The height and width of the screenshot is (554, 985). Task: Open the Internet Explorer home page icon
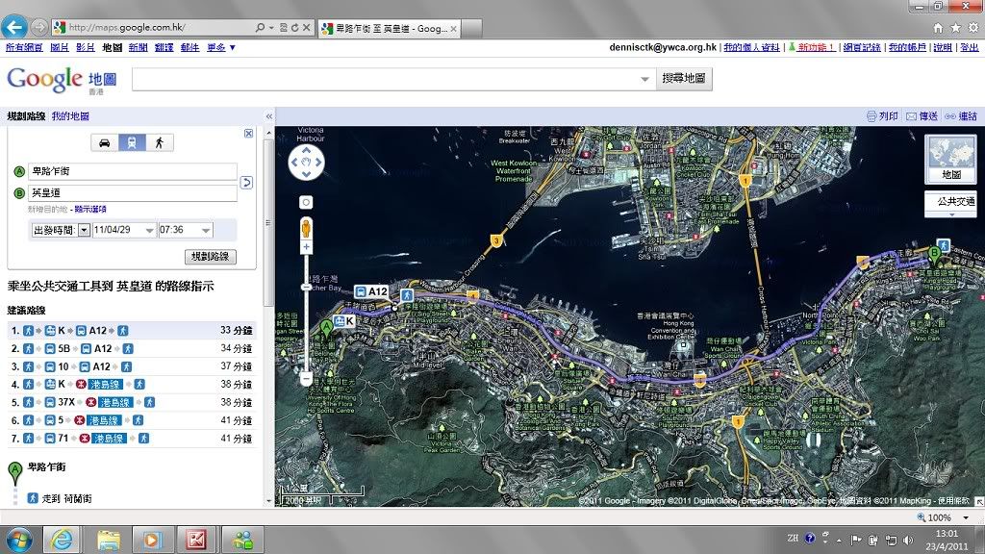(938, 28)
